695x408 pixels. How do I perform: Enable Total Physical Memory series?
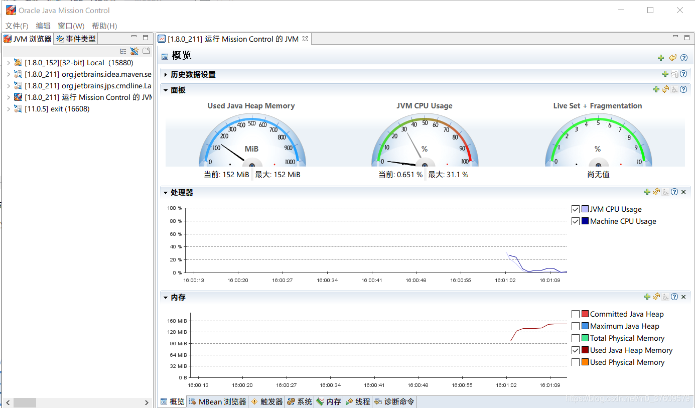click(x=576, y=338)
